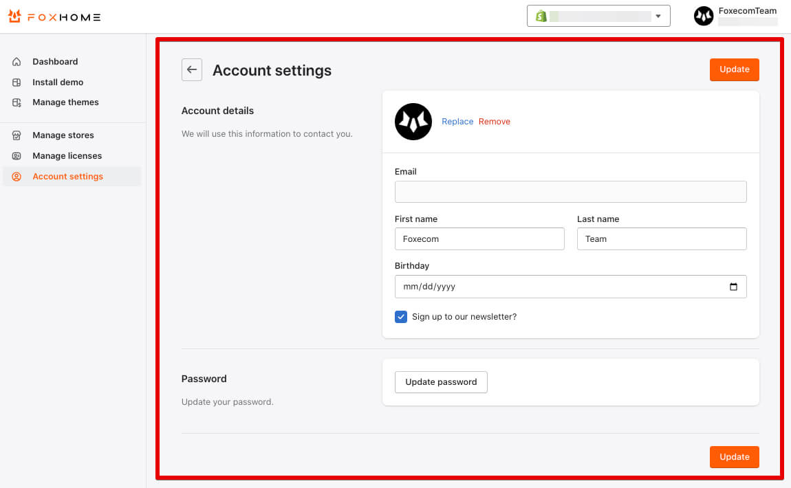The height and width of the screenshot is (488, 791).
Task: Click the Account details section heading
Action: coord(217,111)
